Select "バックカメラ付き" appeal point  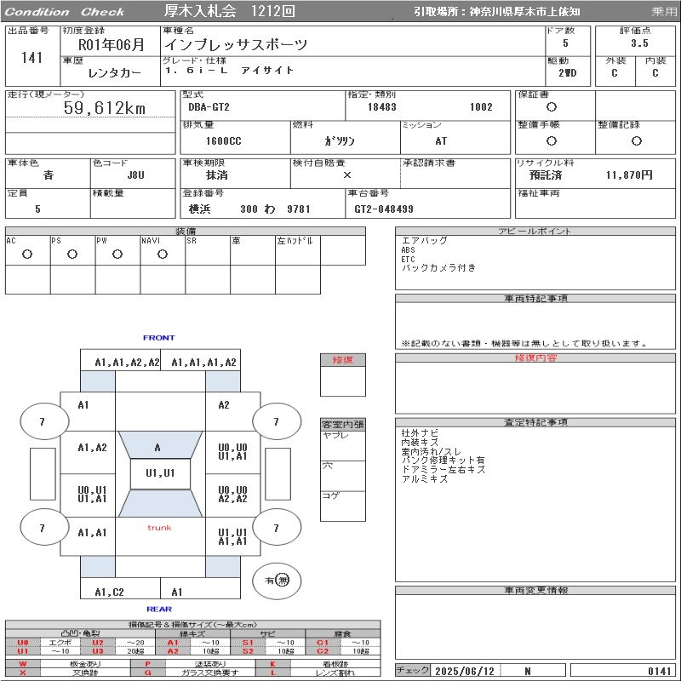click(438, 268)
